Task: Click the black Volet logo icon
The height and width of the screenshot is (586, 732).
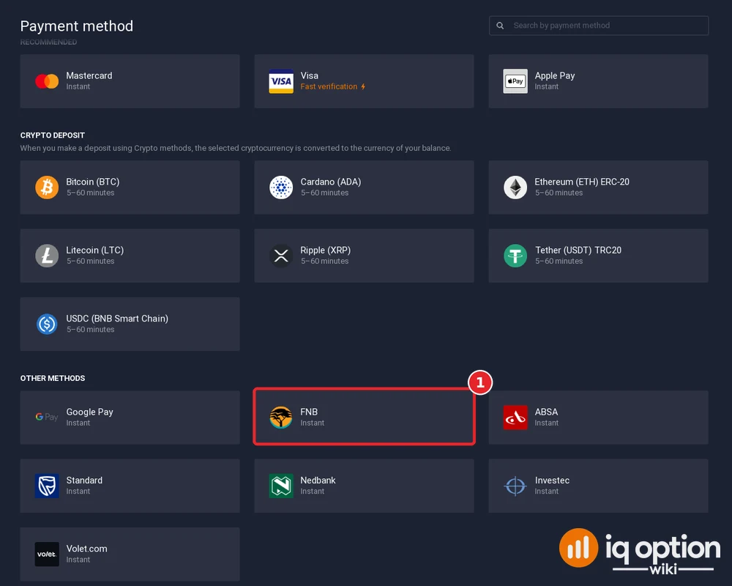Action: tap(47, 555)
